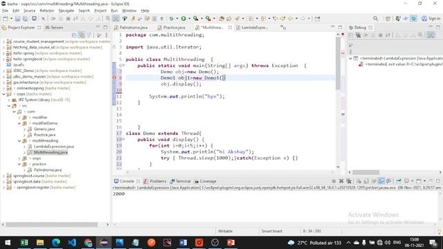Image resolution: width=443 pixels, height=249 pixels.
Task: Toggle Show Whitespace Characters toolbar button
Action: [x=161, y=19]
